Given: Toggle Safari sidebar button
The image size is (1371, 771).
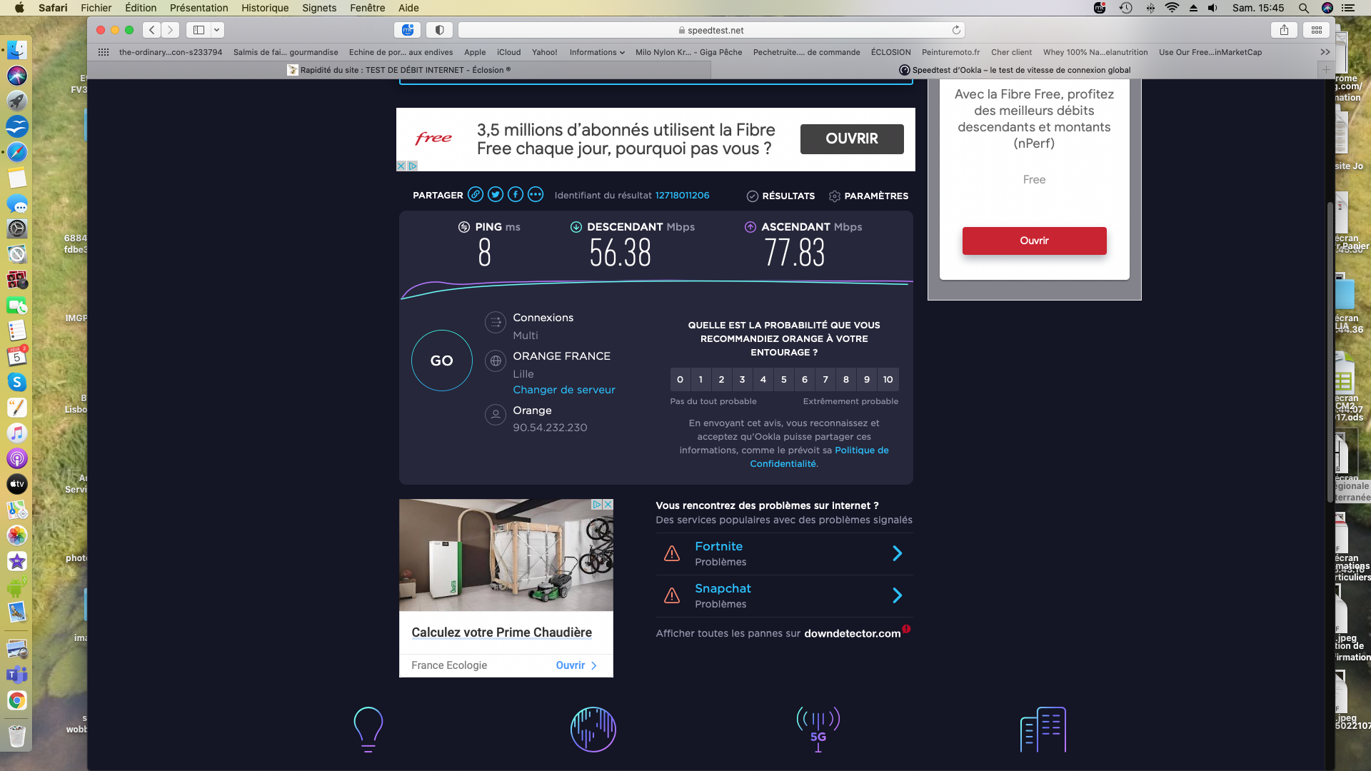Looking at the screenshot, I should coord(199,30).
